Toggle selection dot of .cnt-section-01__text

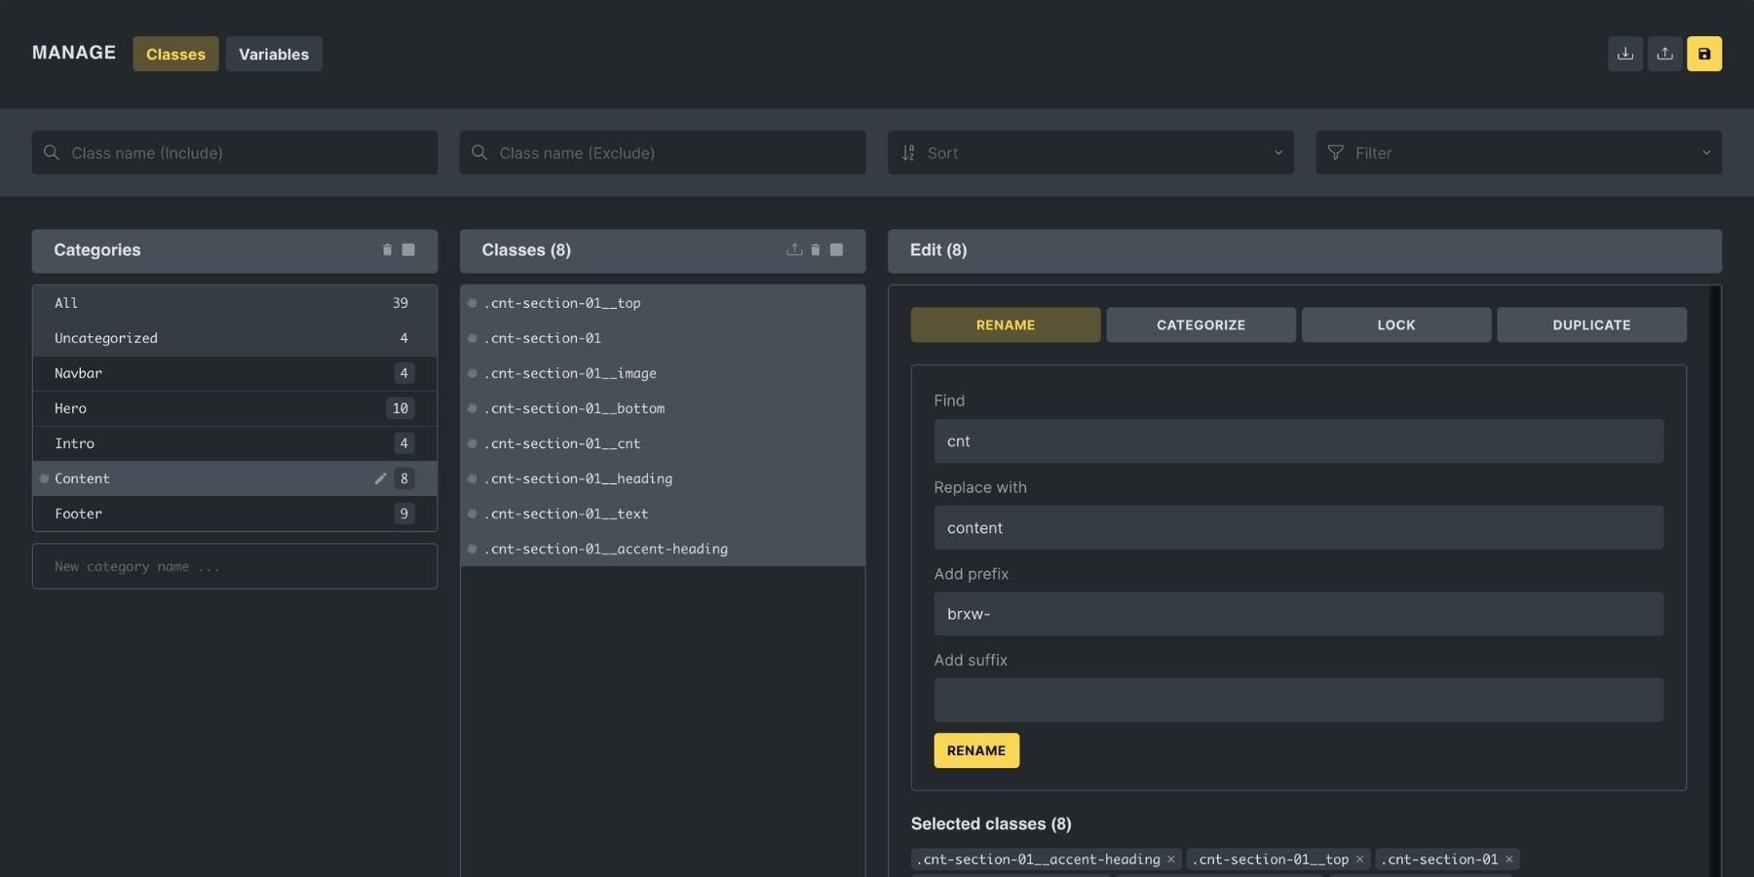(x=472, y=514)
